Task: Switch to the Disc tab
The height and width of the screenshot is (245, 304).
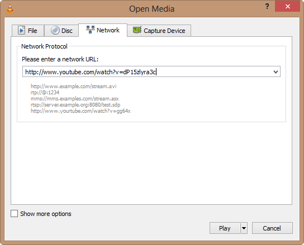Action: [61, 31]
